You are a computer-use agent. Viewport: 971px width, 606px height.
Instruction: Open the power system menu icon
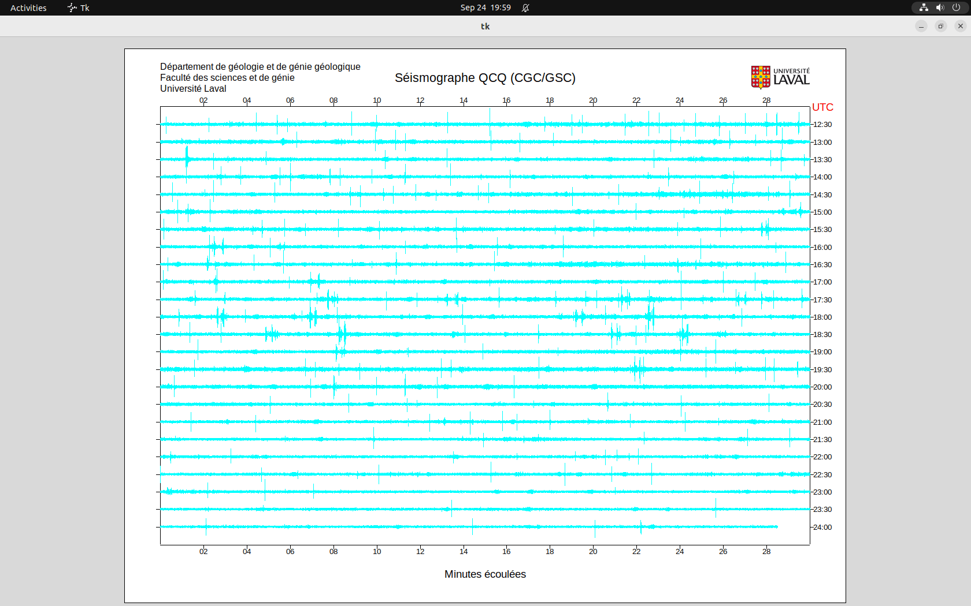point(956,8)
